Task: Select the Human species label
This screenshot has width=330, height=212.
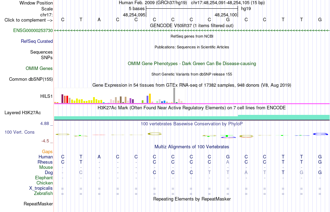Action: [46, 157]
